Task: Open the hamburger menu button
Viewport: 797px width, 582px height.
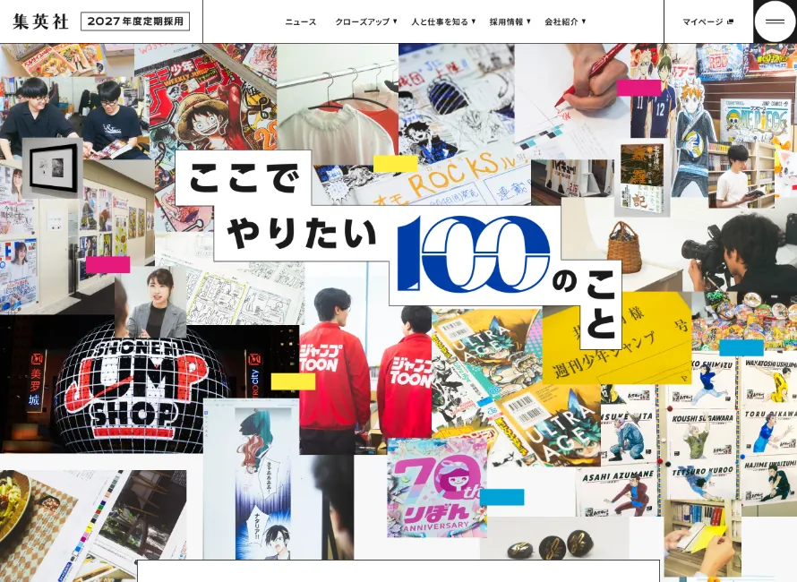Action: click(x=775, y=21)
